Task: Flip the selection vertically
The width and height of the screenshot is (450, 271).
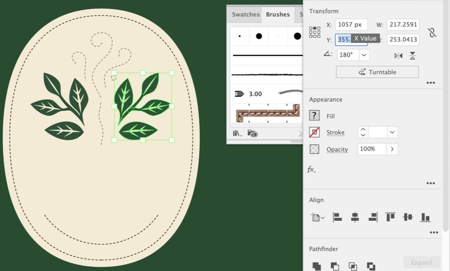Action: pyautogui.click(x=412, y=56)
